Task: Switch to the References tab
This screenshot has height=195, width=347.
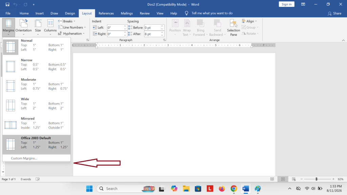Action: click(x=106, y=13)
